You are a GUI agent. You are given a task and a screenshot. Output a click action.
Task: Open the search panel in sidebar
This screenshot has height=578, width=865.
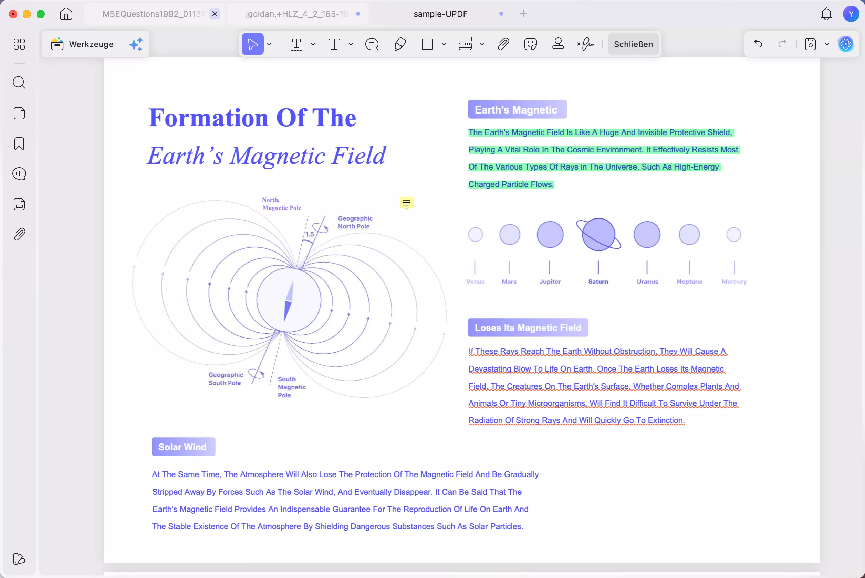click(19, 83)
